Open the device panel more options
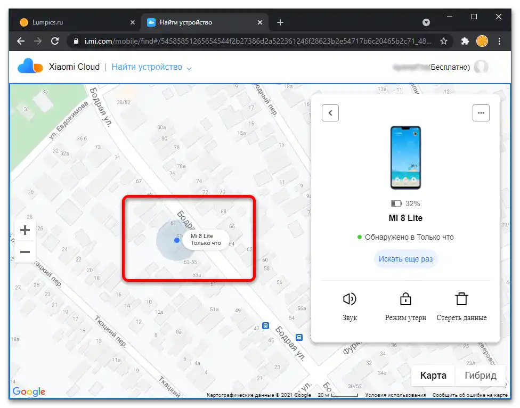The image size is (520, 408). (x=481, y=113)
